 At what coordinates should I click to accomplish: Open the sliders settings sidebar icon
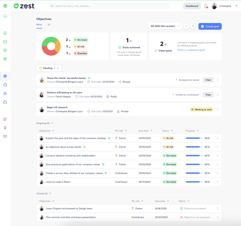pos(5,59)
